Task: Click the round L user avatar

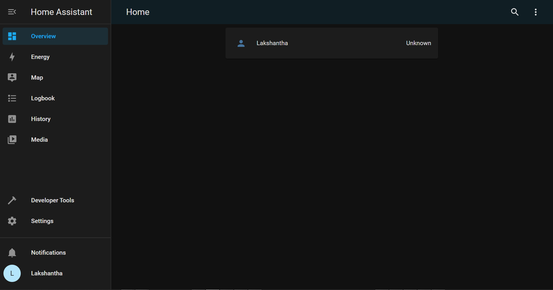Action: click(12, 273)
